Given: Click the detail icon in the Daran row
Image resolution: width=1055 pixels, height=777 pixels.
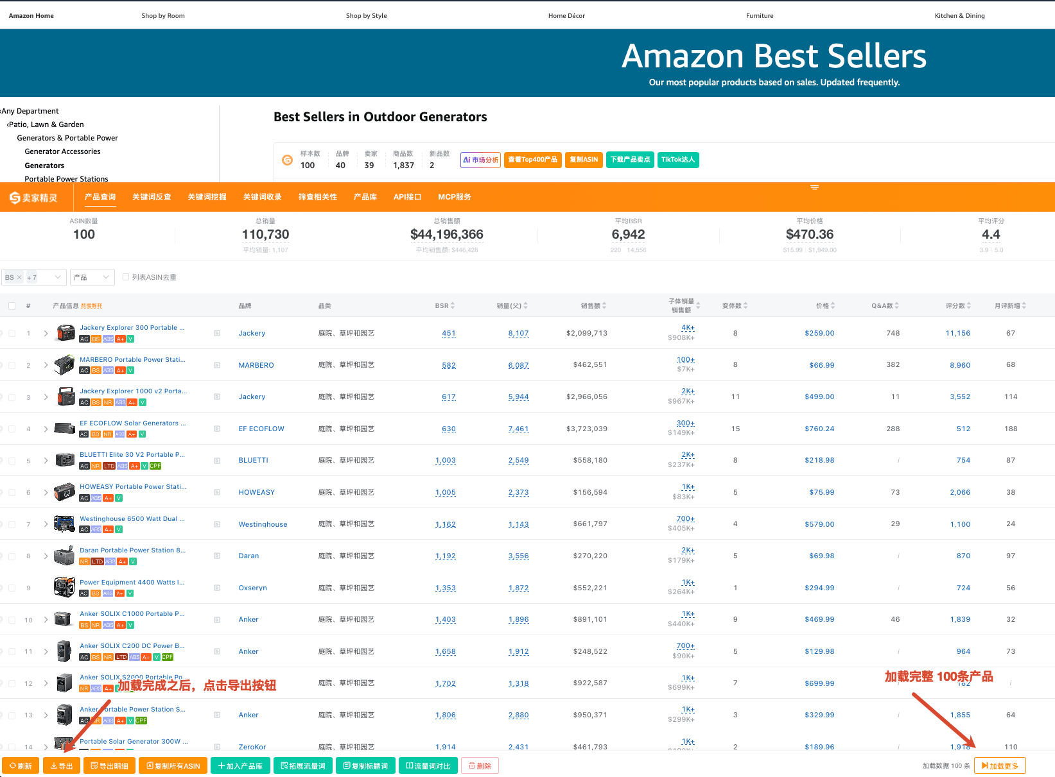Looking at the screenshot, I should [217, 556].
